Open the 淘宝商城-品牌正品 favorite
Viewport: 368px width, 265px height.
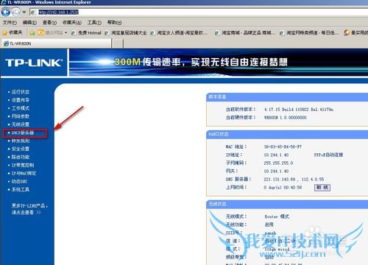pyautogui.click(x=245, y=32)
